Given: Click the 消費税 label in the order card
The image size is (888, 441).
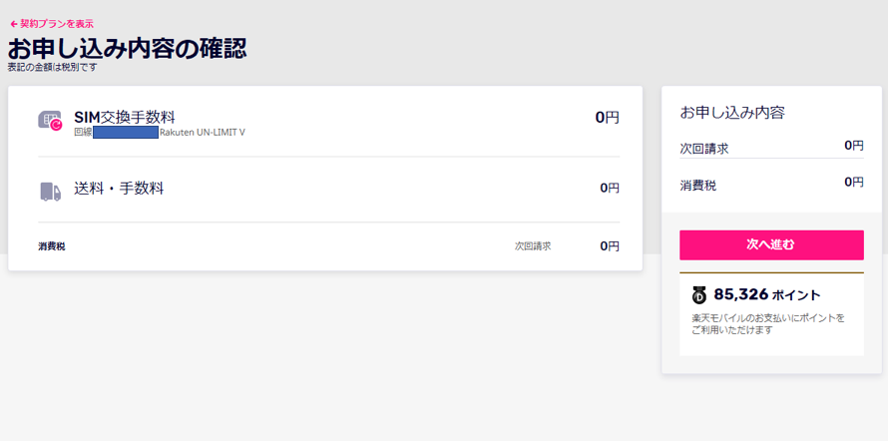Looking at the screenshot, I should 52,246.
